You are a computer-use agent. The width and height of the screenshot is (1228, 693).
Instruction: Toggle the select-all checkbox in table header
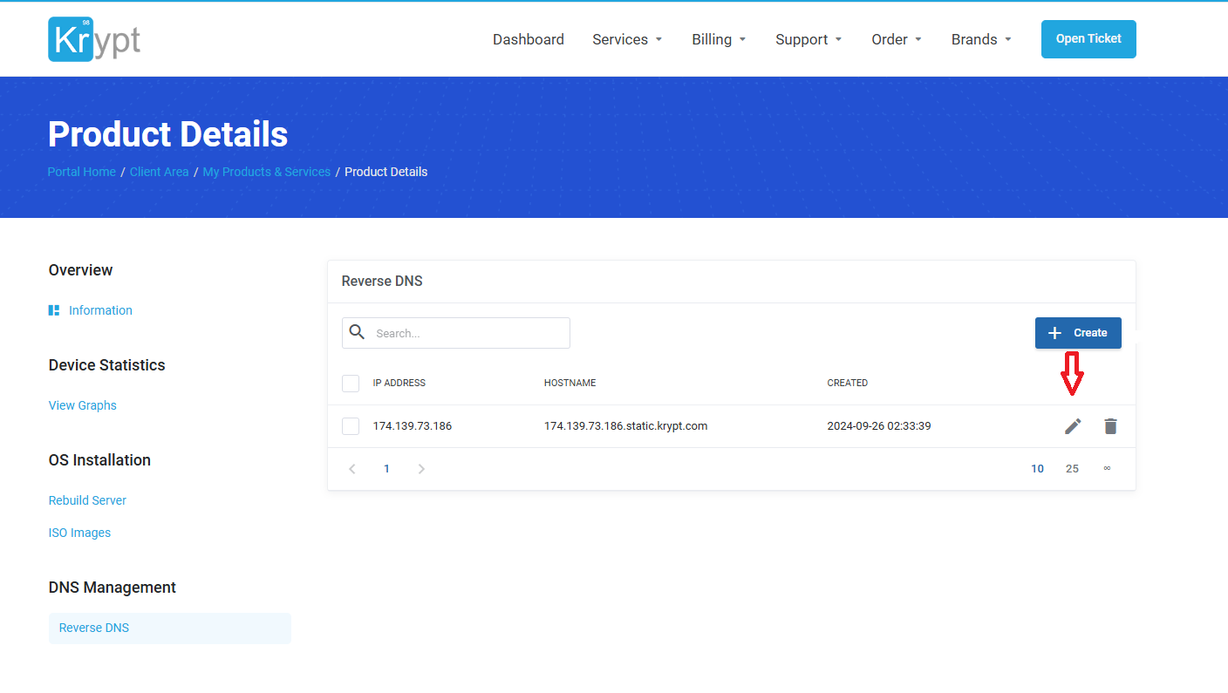351,384
